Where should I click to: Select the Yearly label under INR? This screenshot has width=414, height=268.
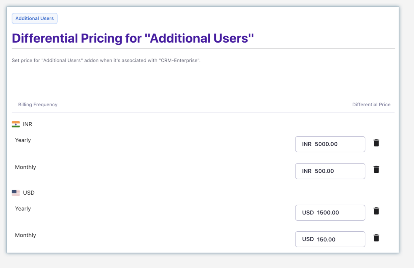(23, 140)
